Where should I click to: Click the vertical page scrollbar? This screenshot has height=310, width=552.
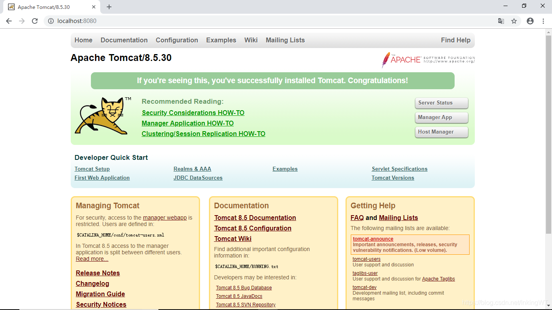(548, 135)
